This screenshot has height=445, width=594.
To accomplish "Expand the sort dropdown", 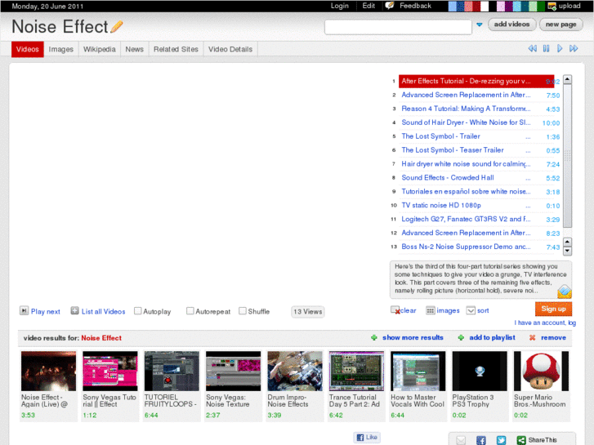I will click(x=471, y=310).
